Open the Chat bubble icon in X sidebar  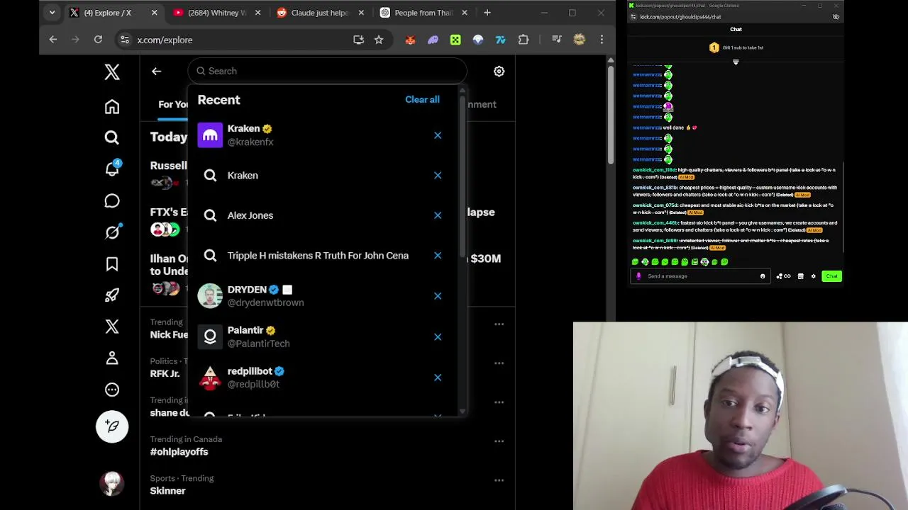click(x=112, y=201)
